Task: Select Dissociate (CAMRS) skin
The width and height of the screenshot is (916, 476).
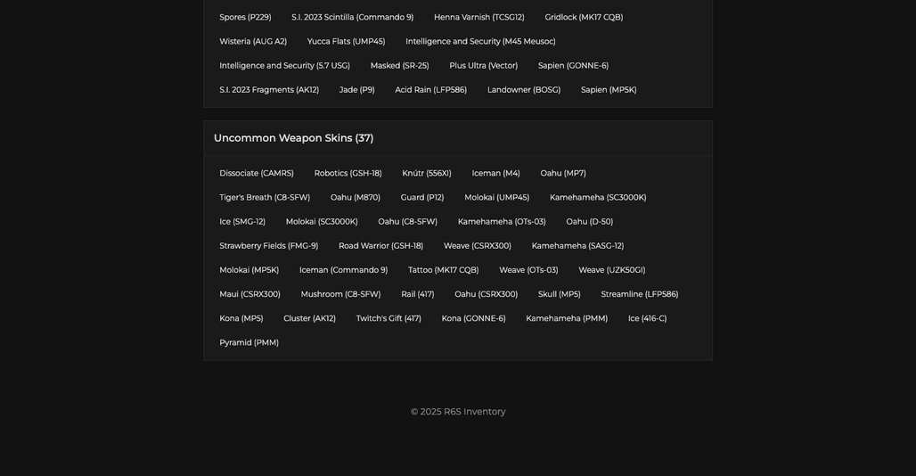Action: (257, 174)
